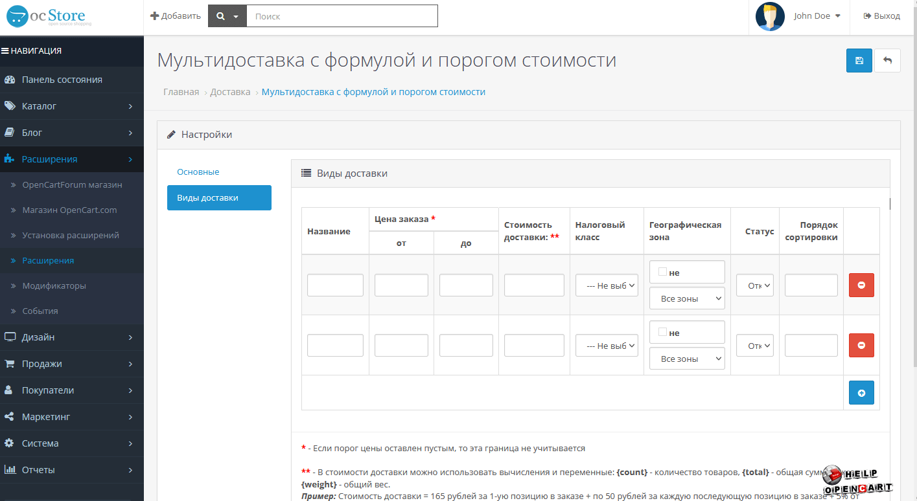Screen dimensions: 917x501
Task: Expand the Покупатели sidebar section
Action: (x=71, y=390)
